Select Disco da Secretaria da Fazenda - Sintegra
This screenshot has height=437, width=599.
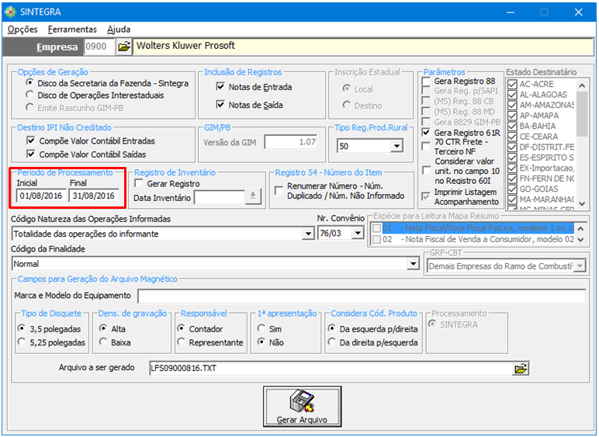pyautogui.click(x=29, y=83)
